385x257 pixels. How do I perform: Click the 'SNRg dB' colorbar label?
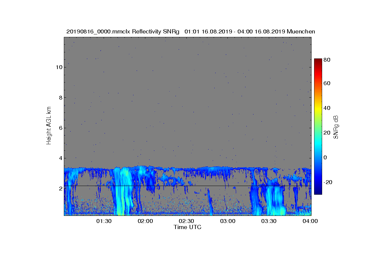336,127
